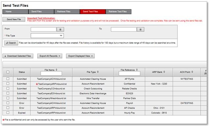Check the box for Payroll row
Image resolution: width=210 pixels, height=126 pixels.
click(x=8, y=103)
